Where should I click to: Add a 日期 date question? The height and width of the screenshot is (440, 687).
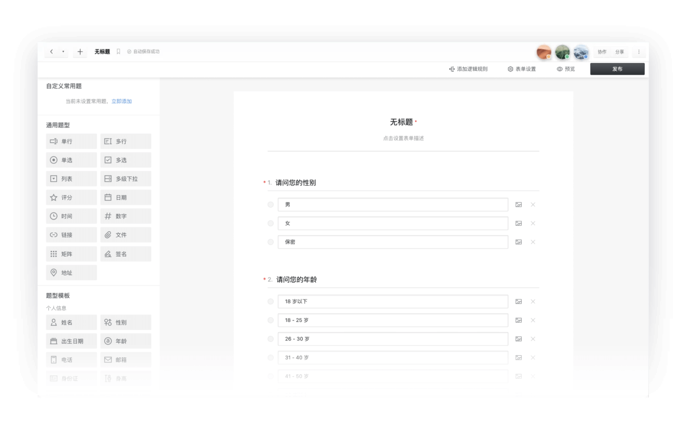(x=126, y=198)
